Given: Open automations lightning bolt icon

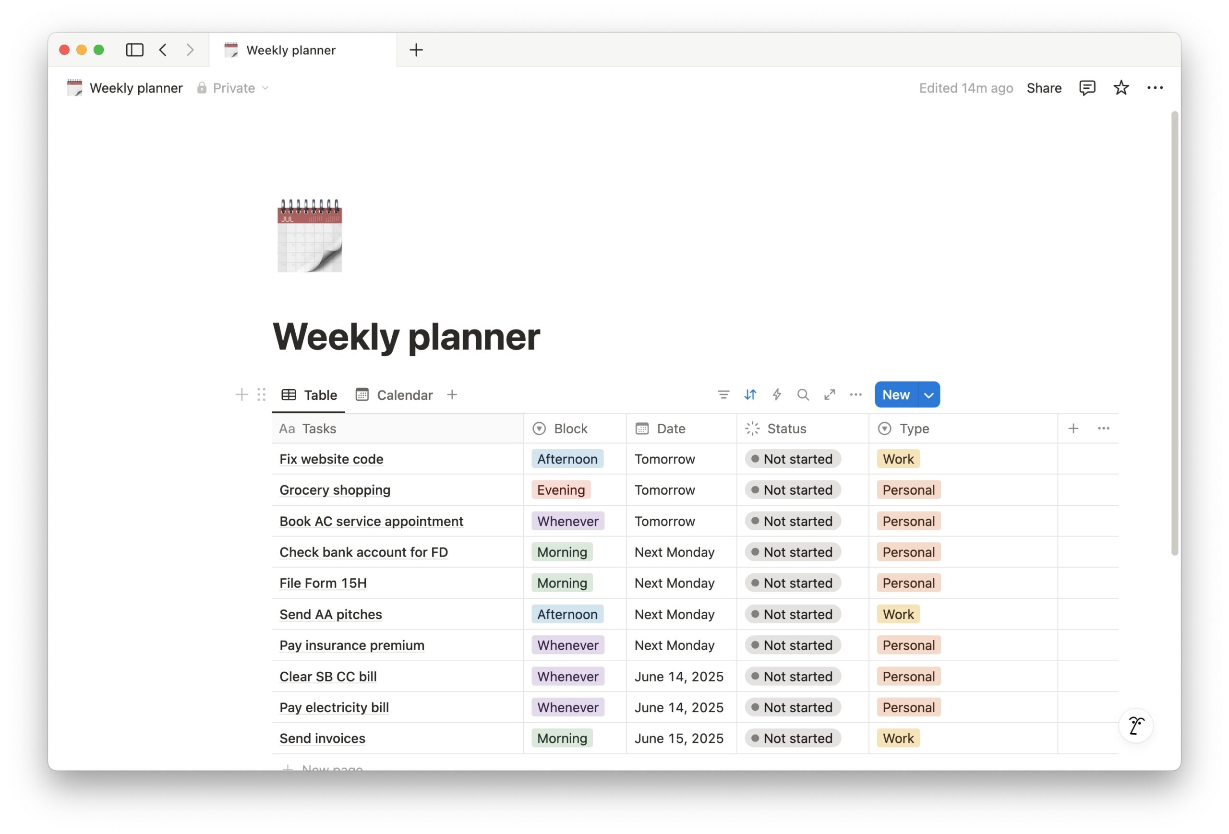Looking at the screenshot, I should click(x=776, y=395).
